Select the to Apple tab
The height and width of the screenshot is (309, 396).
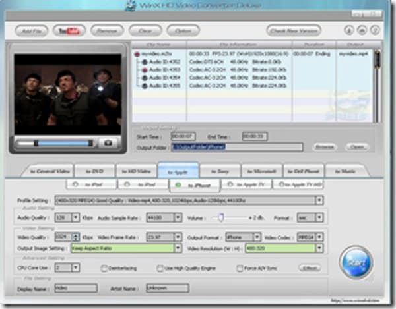pyautogui.click(x=178, y=171)
